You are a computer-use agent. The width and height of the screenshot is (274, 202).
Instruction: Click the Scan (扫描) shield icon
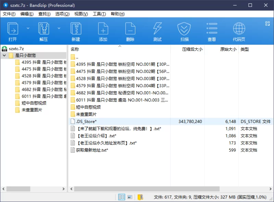[x=184, y=32]
